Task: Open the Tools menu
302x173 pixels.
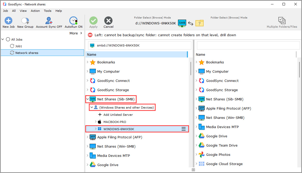Action: tap(48, 11)
